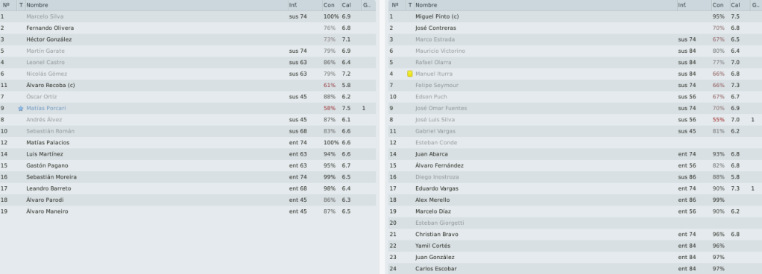The width and height of the screenshot is (762, 274).
Task: Click Christian Bravo player name
Action: coord(437,235)
